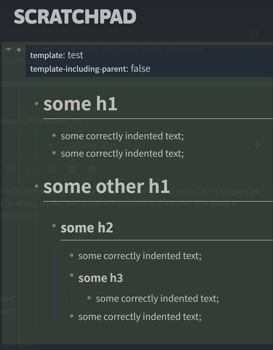Collapse the 'some other h1' section bullet
Screen dimensions: 273x350
point(36,186)
